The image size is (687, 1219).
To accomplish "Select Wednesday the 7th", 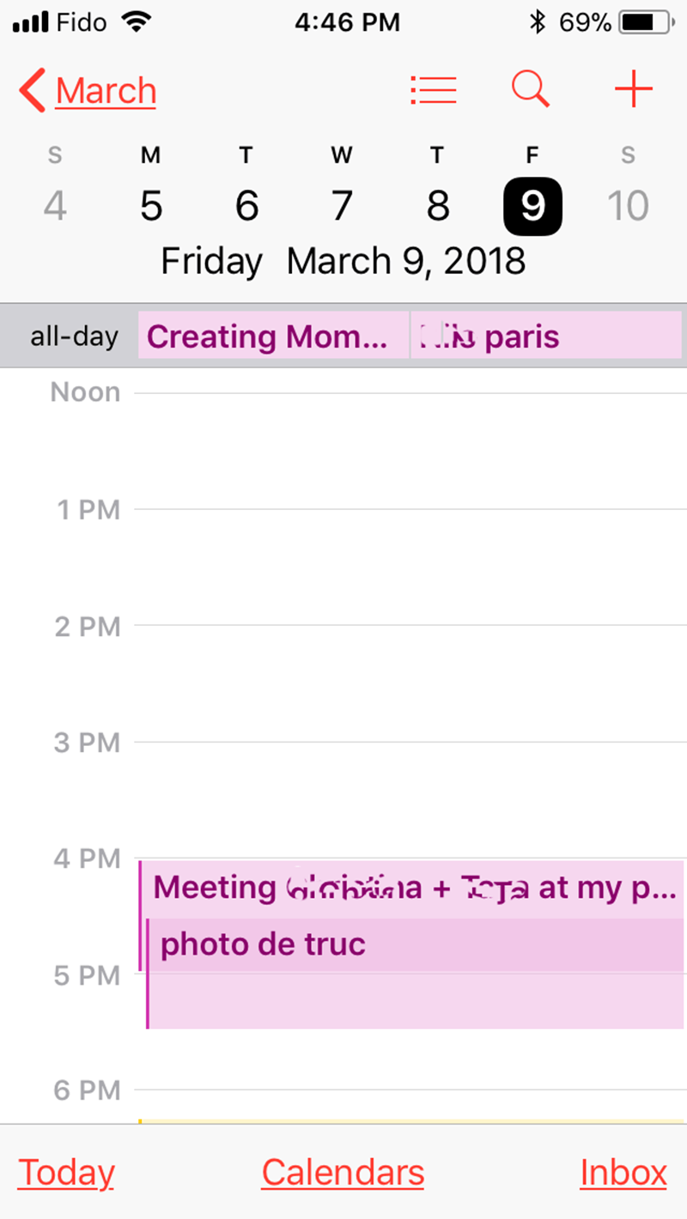I will tap(342, 206).
